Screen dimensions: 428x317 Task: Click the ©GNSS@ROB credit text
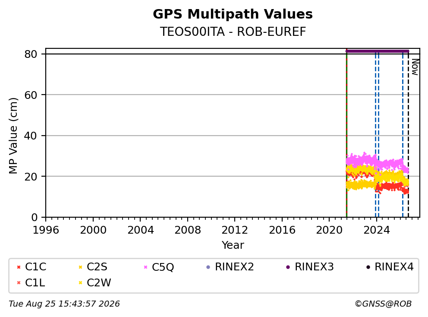383,304
